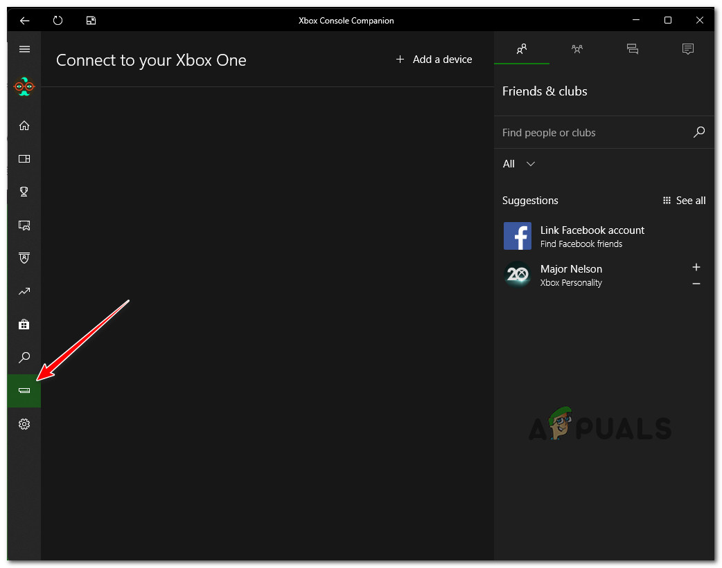Go back using the back arrow
Viewport: 722px width, 568px height.
(24, 20)
